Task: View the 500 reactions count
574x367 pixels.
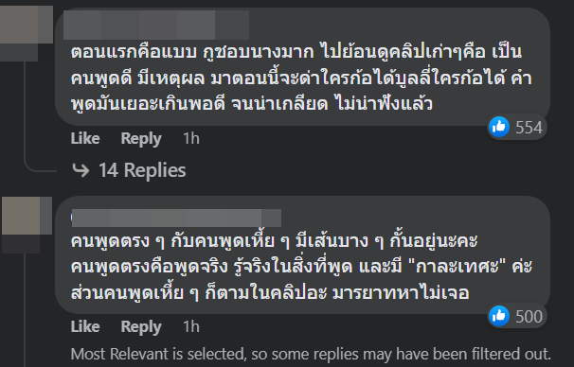Action: coord(529,317)
